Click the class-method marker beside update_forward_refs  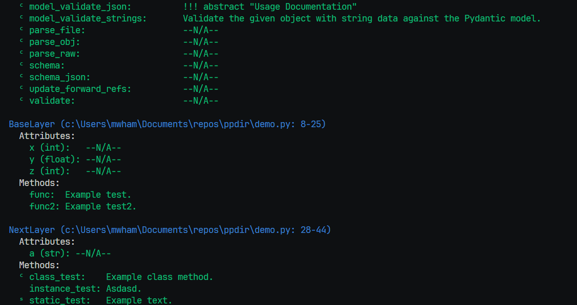coord(22,88)
